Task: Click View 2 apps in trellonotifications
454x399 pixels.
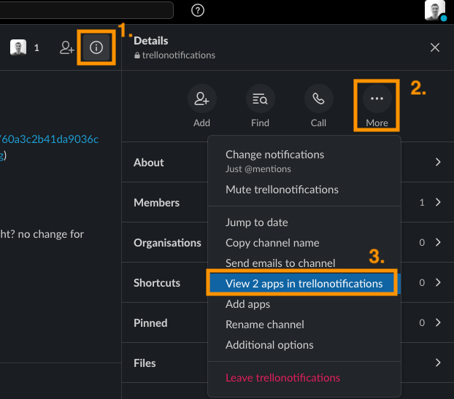Action: [x=304, y=284]
